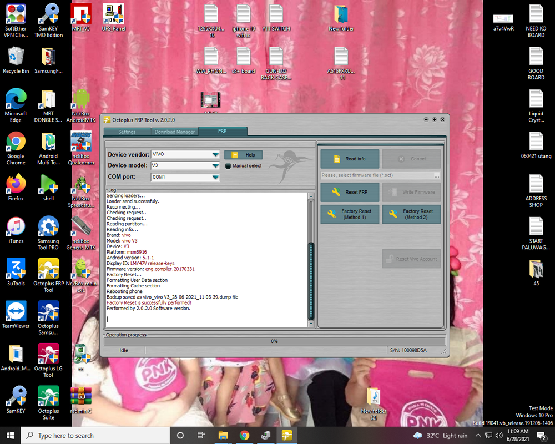Viewport: 555px width, 444px height.
Task: Open the NEED KO BOARD text file
Action: pyautogui.click(x=536, y=21)
